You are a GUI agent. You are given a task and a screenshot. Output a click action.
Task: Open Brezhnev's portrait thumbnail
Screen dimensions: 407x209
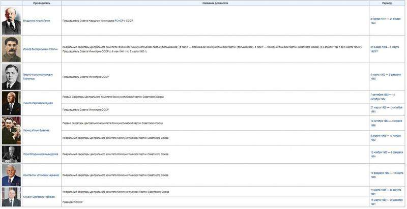click(11, 130)
